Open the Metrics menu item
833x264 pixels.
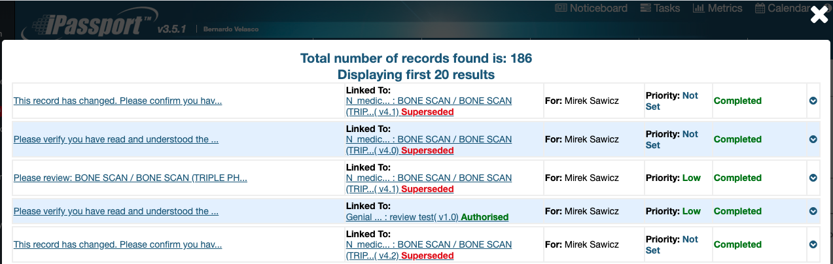tap(725, 8)
